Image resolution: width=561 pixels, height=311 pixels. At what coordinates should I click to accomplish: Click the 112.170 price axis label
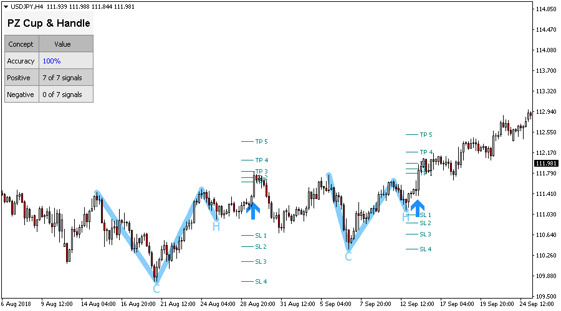pos(546,153)
